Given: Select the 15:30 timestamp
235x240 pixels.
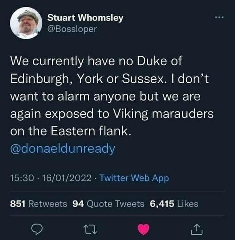Looking at the screenshot, I should pos(22,178).
